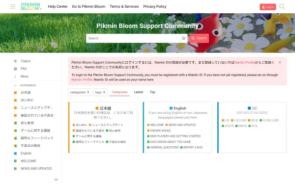Switch to the Categories tab
This screenshot has height=184, width=295.
click(x=119, y=92)
